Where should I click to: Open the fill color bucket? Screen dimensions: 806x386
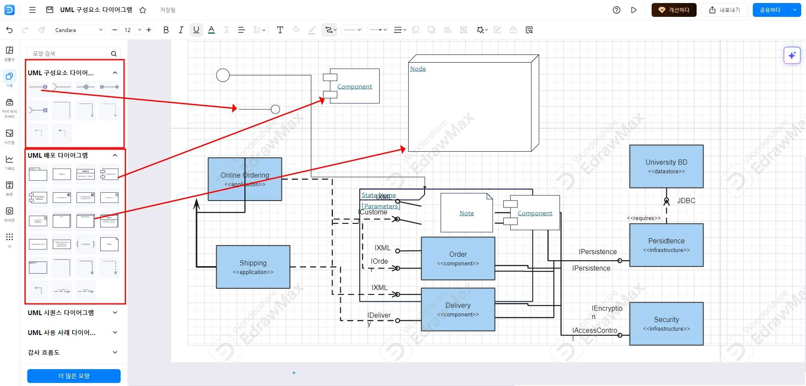[x=296, y=30]
